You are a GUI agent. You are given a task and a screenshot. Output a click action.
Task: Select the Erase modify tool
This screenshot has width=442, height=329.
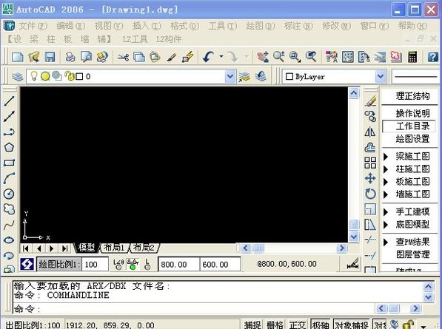pos(370,101)
